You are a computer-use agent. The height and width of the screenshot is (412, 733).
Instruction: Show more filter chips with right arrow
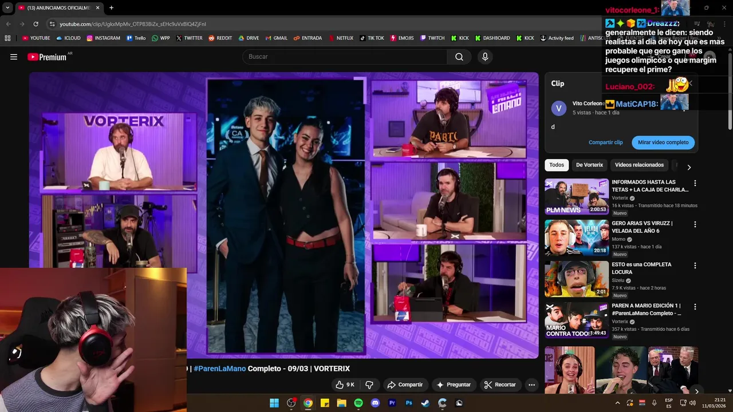[x=689, y=167]
